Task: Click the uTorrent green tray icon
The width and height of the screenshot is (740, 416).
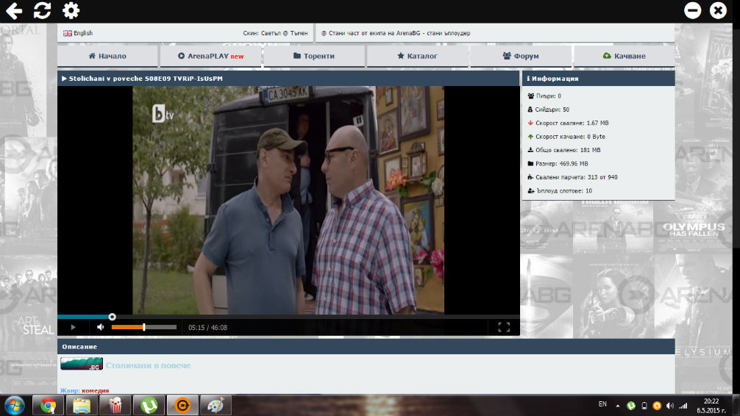Action: (631, 406)
